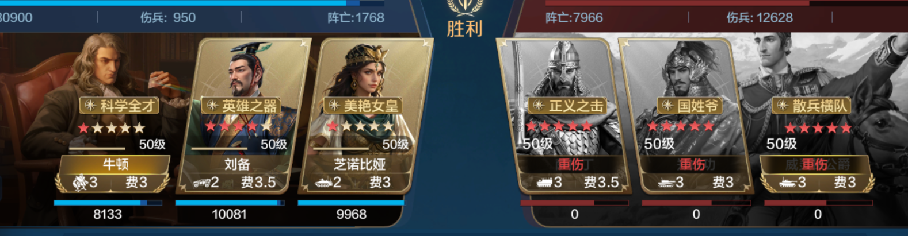Click the red 重伤 label on 国姓爷
Image resolution: width=908 pixels, height=236 pixels.
[x=692, y=165]
